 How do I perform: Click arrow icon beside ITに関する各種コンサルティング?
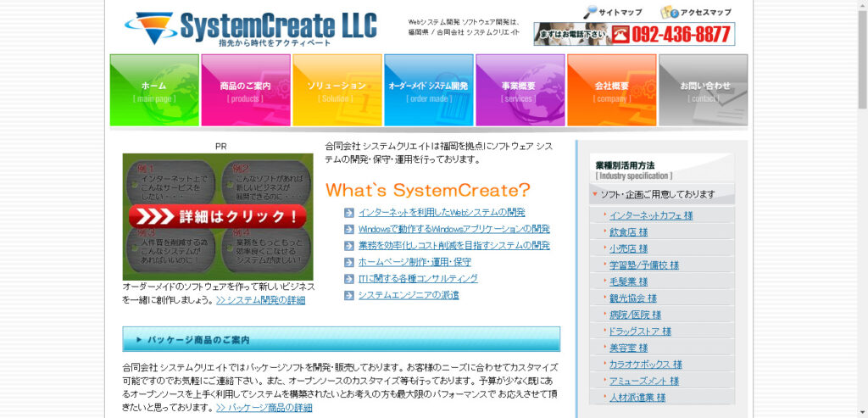point(348,279)
